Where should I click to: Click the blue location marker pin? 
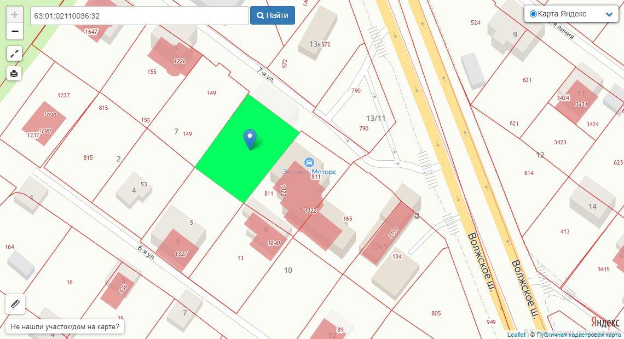[x=250, y=139]
